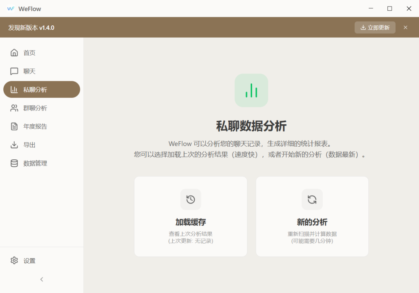This screenshot has height=293, width=419.
Task: Open the data management database icon
Action: coord(14,163)
